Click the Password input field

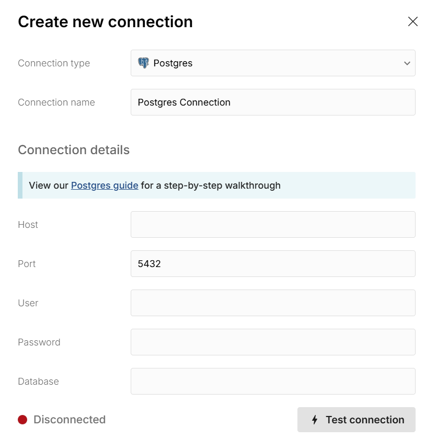coord(272,342)
